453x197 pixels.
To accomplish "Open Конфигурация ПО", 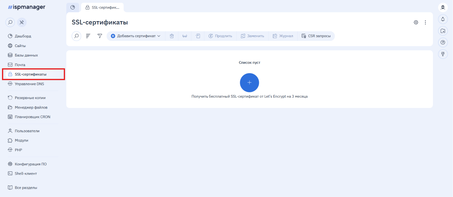I will 27,164.
